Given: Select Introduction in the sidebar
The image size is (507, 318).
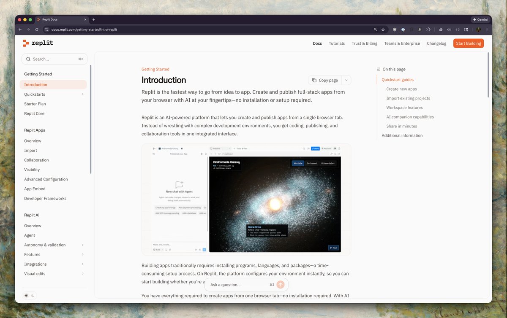Looking at the screenshot, I should pos(53,85).
